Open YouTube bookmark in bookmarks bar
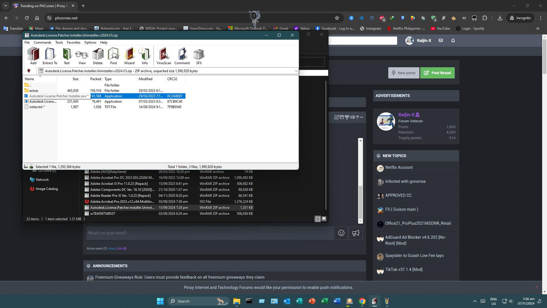The width and height of the screenshot is (547, 308). (440, 29)
